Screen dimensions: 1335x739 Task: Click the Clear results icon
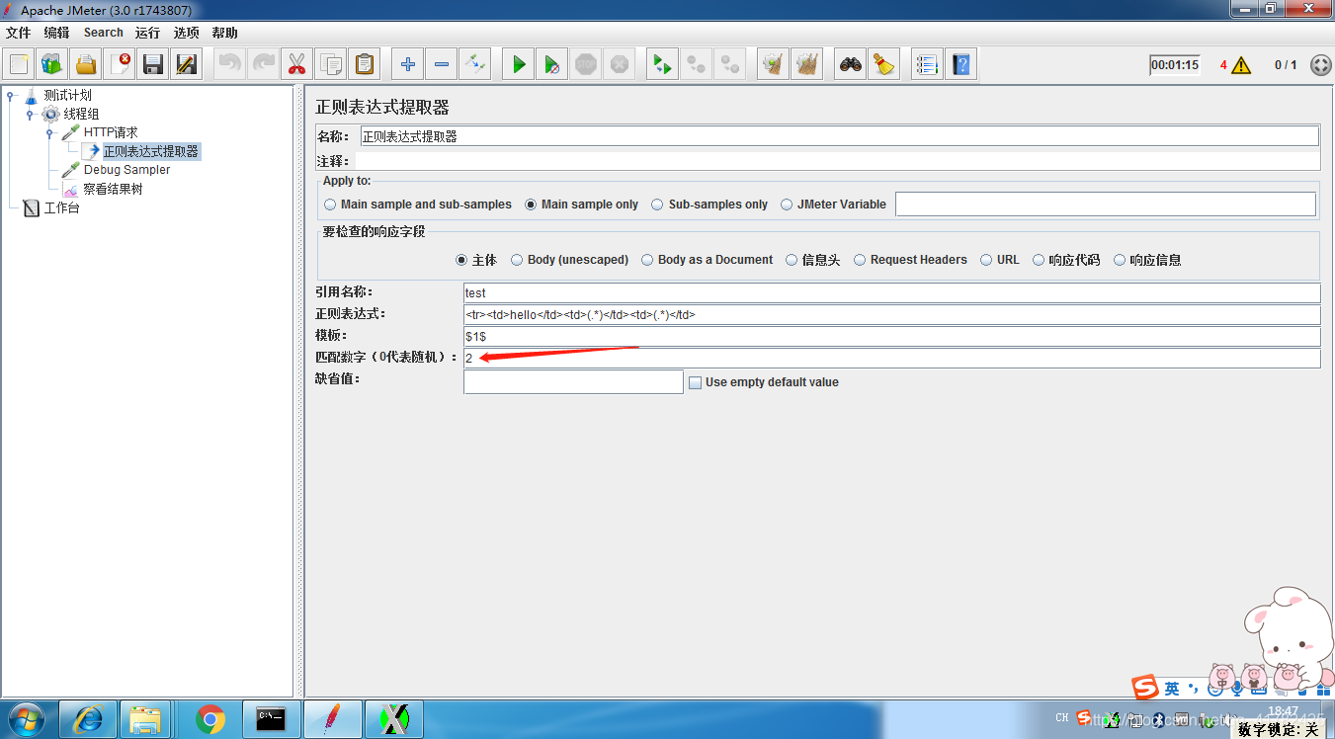[x=774, y=65]
